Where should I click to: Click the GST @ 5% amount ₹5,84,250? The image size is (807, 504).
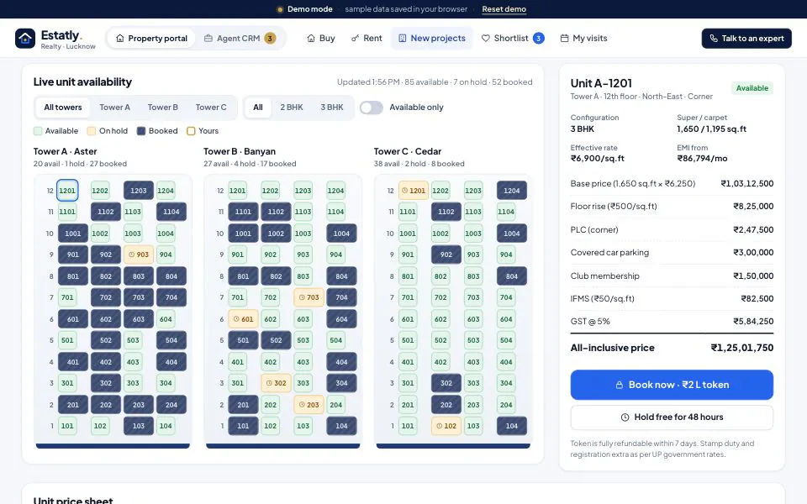(753, 322)
